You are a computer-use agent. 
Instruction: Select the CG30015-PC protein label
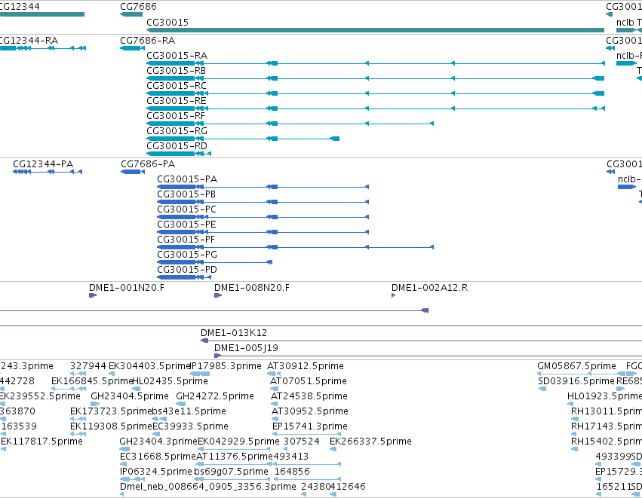tap(186, 209)
